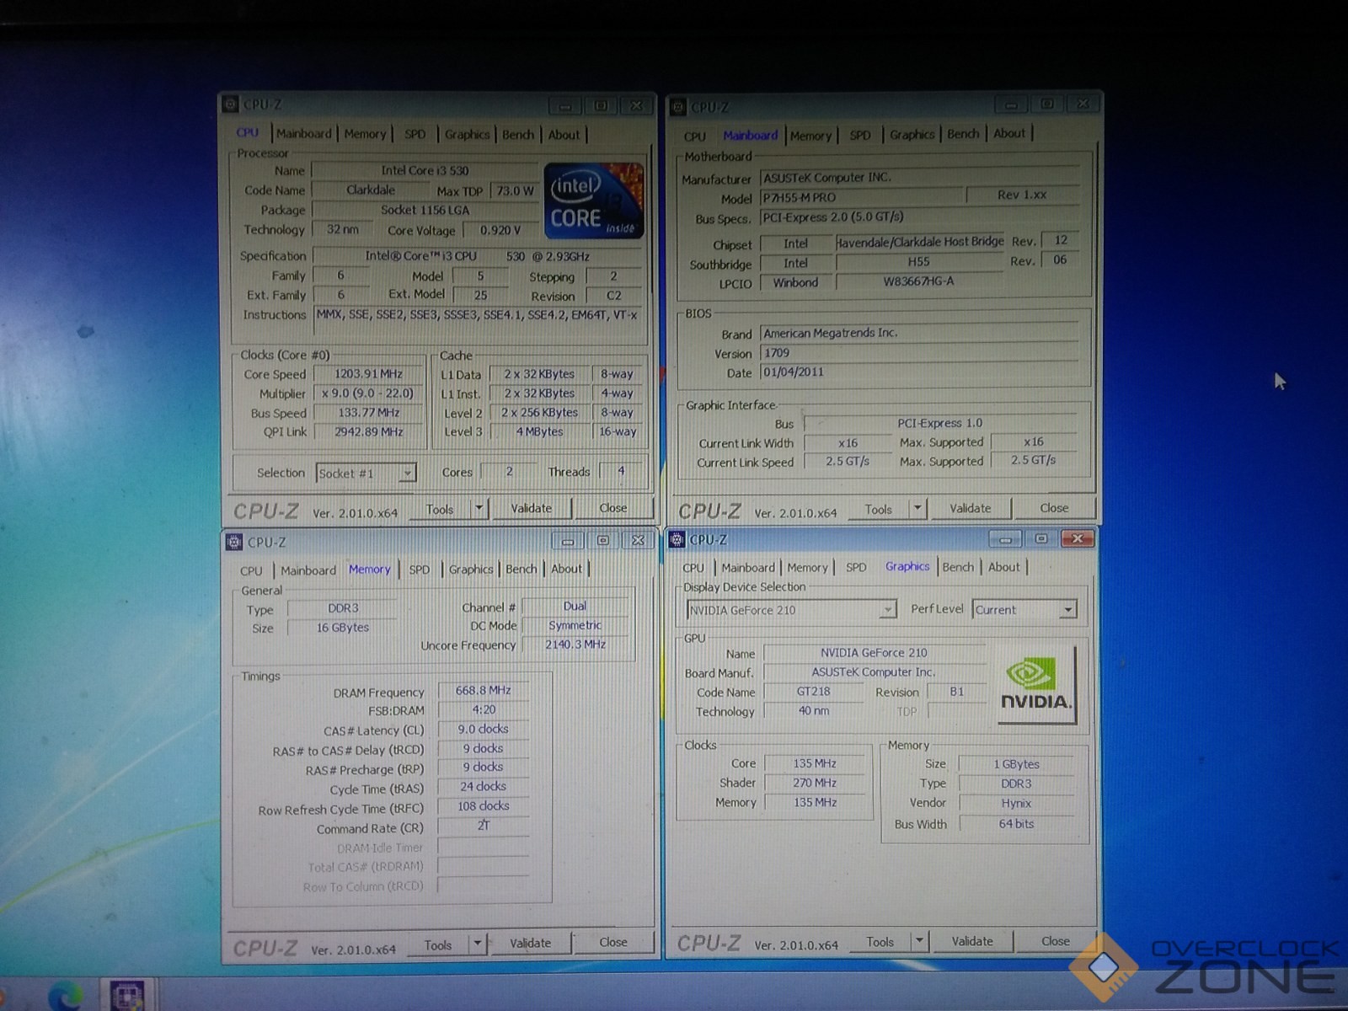Select the Uncore Frequency 2140.3 MHz value
The image size is (1348, 1011).
pyautogui.click(x=575, y=644)
